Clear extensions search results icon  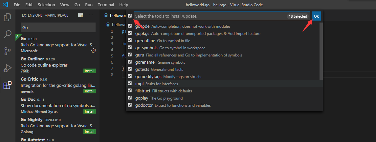pos(80,15)
